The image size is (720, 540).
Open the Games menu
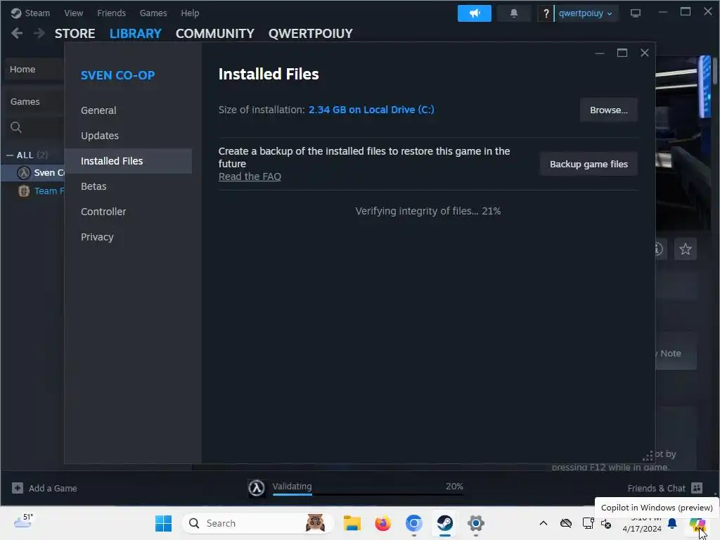pyautogui.click(x=153, y=13)
